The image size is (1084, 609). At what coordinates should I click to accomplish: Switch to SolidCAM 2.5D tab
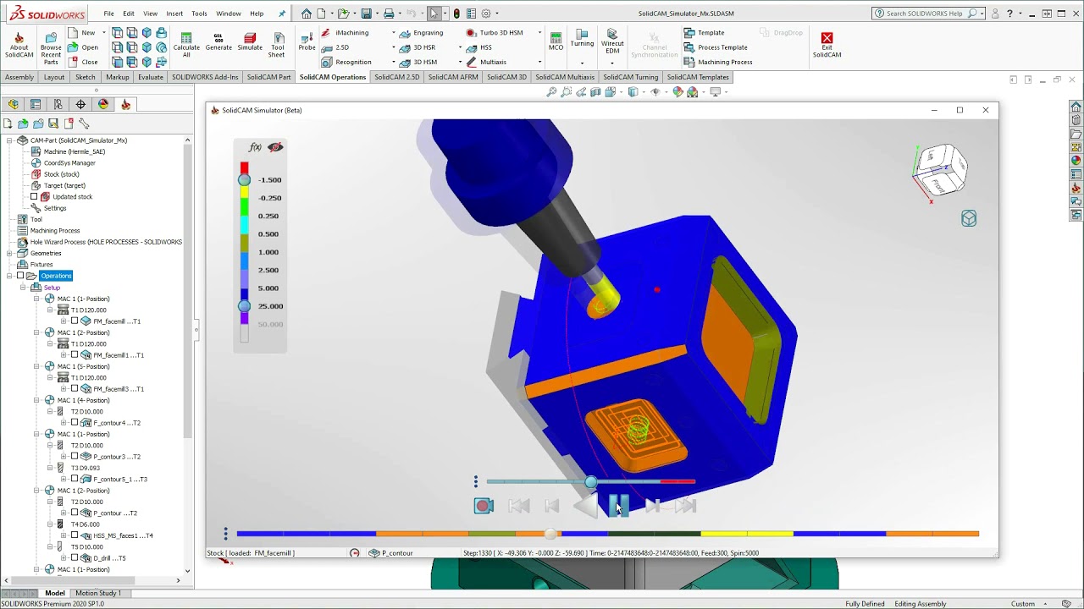point(396,77)
